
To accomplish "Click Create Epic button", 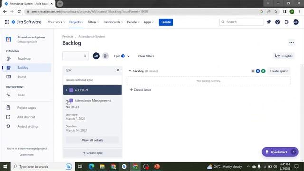I will pyautogui.click(x=92, y=153).
